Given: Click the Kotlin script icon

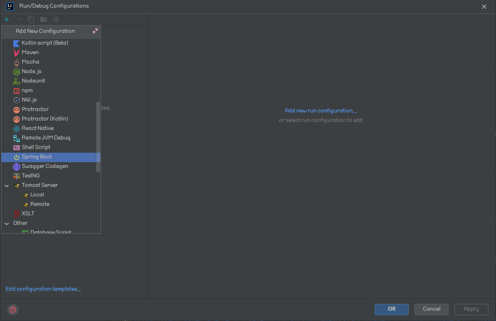Looking at the screenshot, I should (17, 43).
